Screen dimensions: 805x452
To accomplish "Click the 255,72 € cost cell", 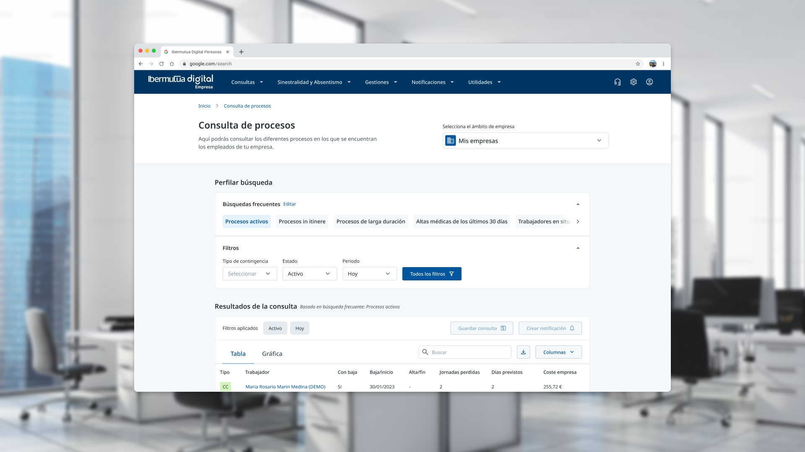I will (553, 387).
